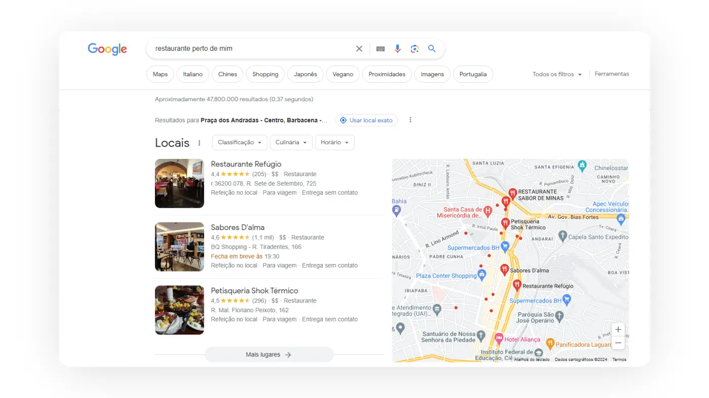Toggle the Japonês filter chip
This screenshot has width=709, height=398.
coord(305,74)
